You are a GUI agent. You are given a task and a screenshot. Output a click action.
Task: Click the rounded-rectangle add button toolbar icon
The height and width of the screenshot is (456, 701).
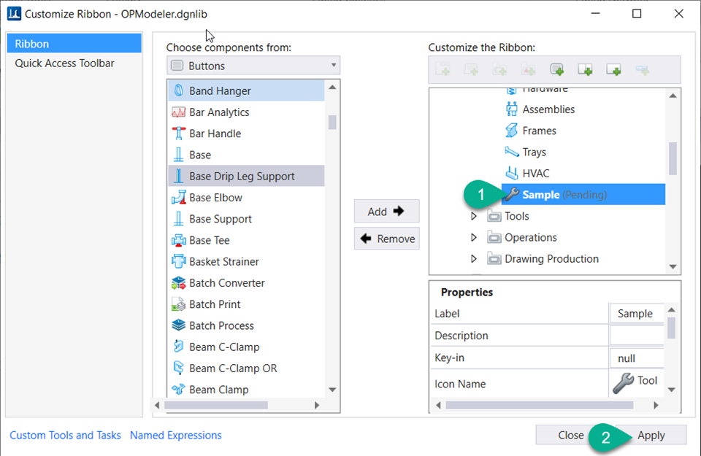[556, 69]
